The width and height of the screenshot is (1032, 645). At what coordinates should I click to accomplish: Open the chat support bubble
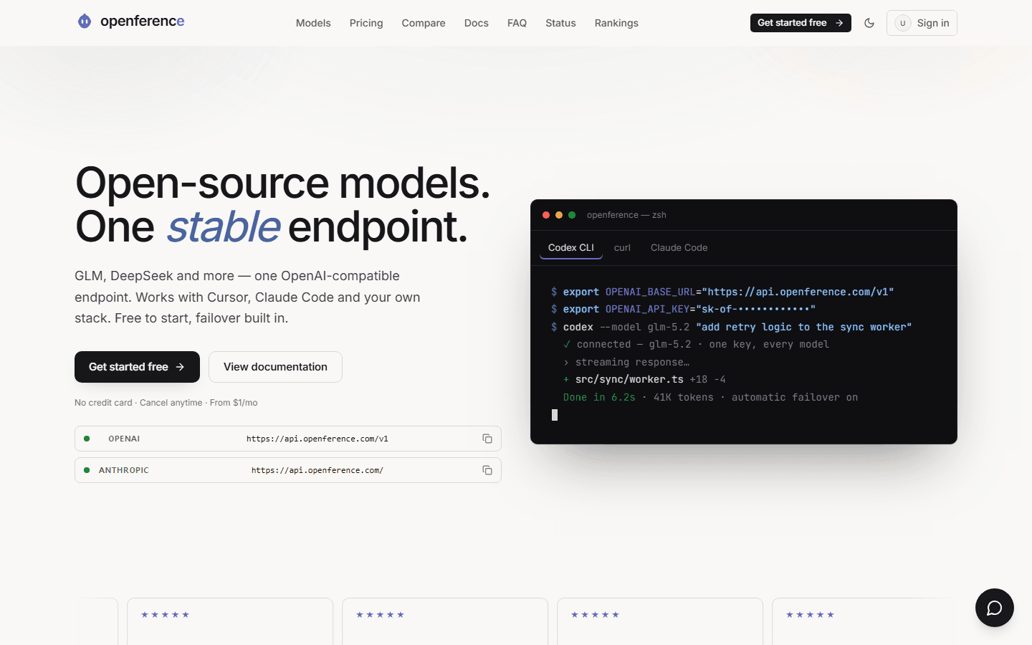(x=995, y=608)
